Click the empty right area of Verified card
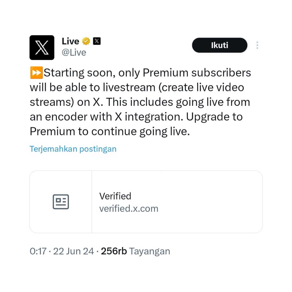The image size is (292, 292). 216,202
